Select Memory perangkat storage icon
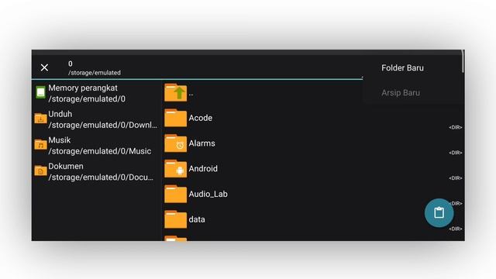 (x=40, y=92)
